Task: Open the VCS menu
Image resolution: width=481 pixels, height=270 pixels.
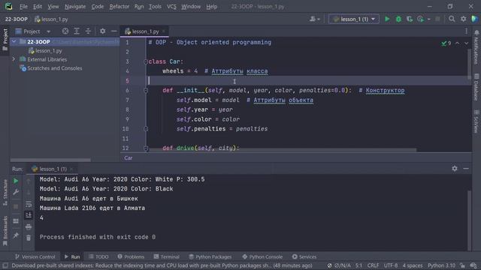Action: pyautogui.click(x=171, y=7)
